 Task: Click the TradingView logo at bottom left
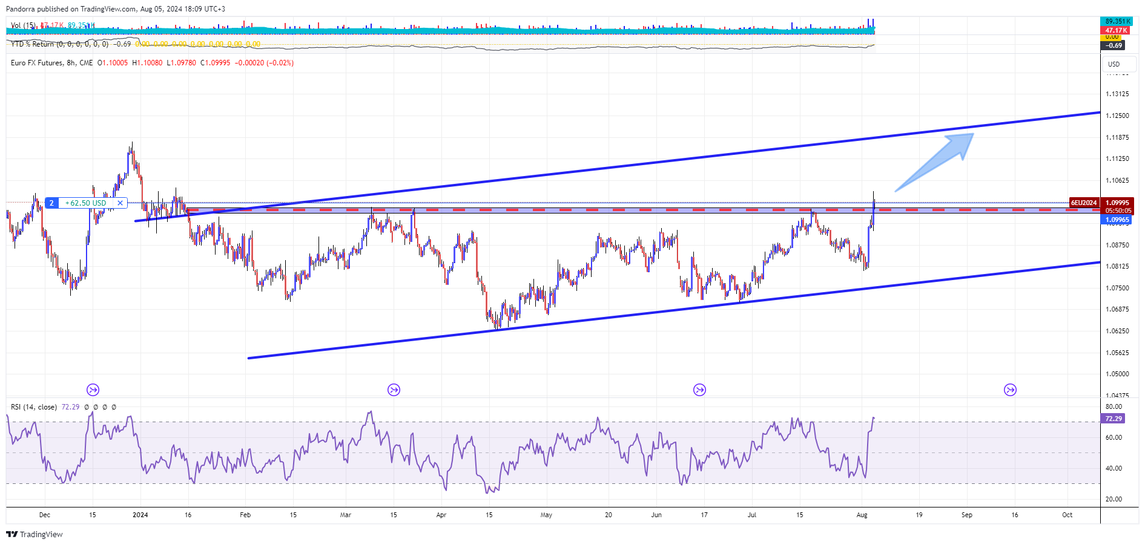coord(35,534)
